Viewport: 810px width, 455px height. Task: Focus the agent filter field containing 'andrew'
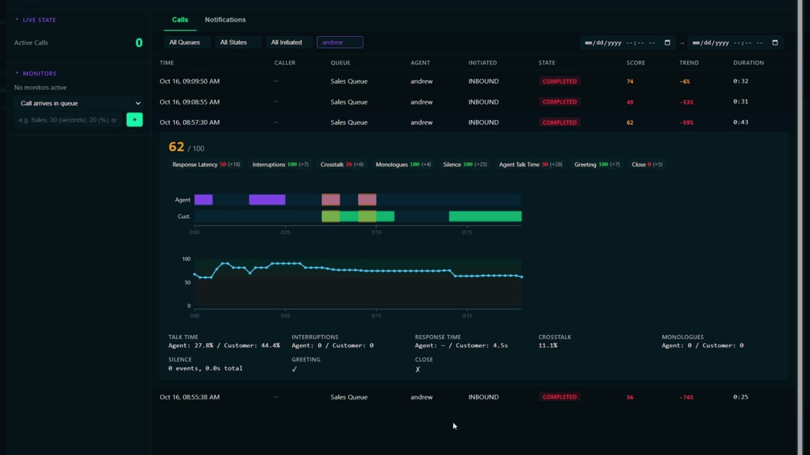point(340,42)
